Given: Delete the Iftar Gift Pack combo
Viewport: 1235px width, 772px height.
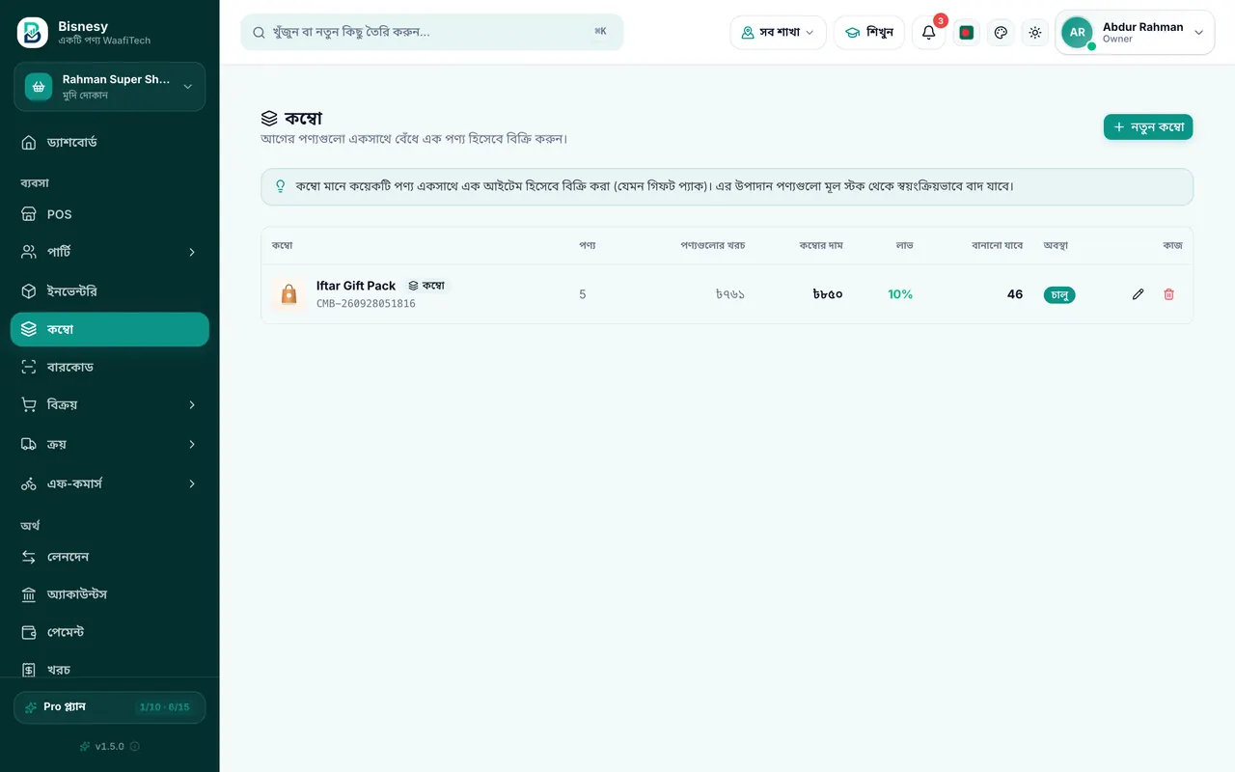Looking at the screenshot, I should [x=1168, y=294].
